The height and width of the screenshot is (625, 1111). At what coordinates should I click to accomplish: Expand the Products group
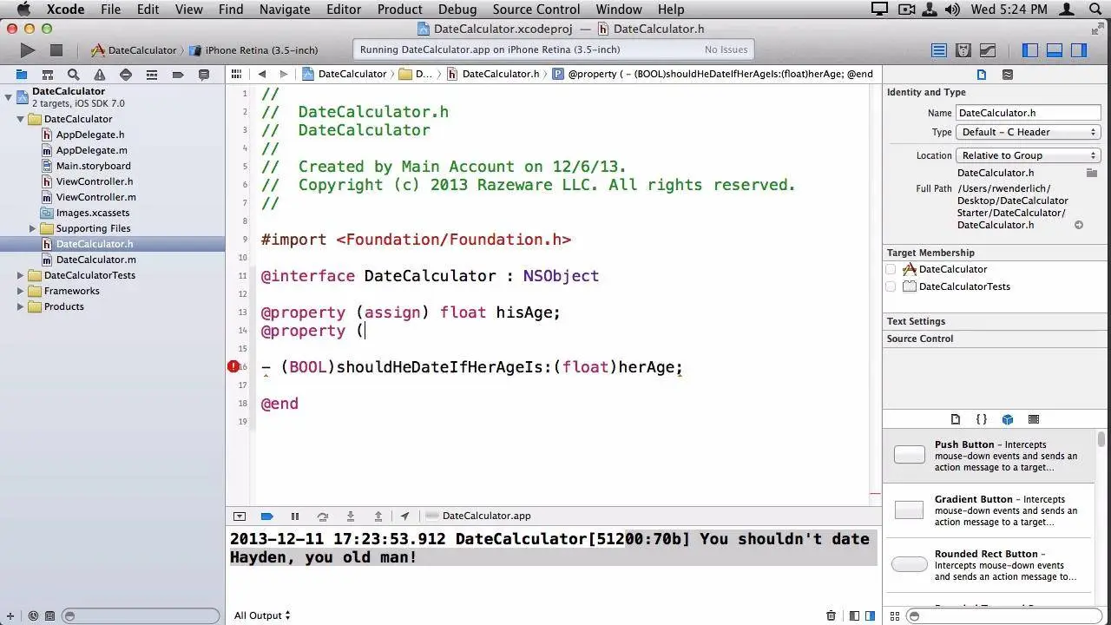tap(21, 306)
